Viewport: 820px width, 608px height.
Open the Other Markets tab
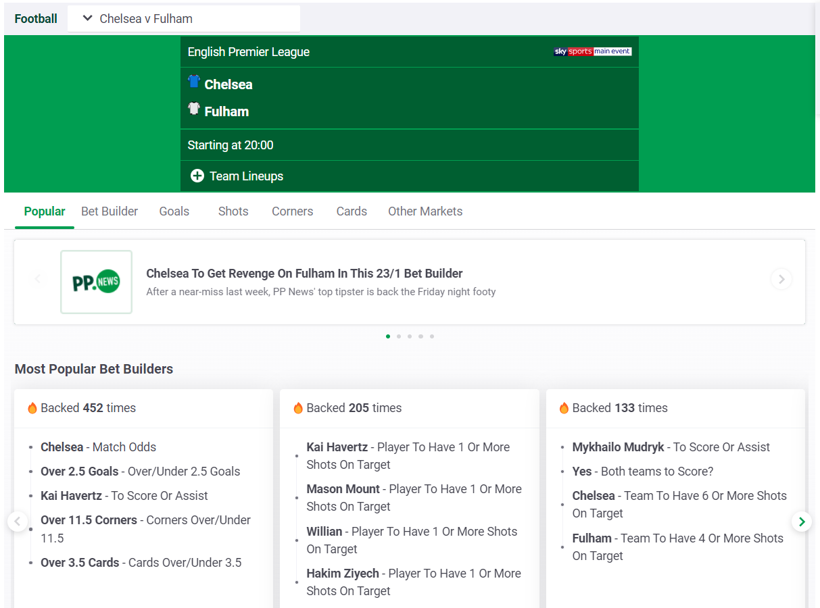[x=425, y=211]
